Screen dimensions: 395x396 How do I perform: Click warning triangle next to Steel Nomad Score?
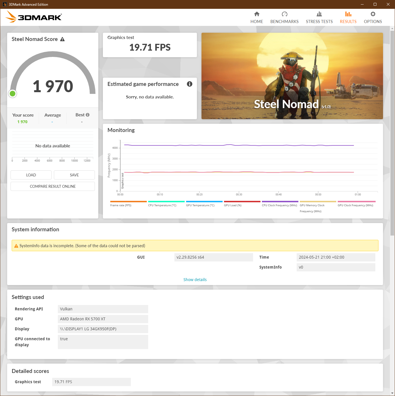coord(62,39)
